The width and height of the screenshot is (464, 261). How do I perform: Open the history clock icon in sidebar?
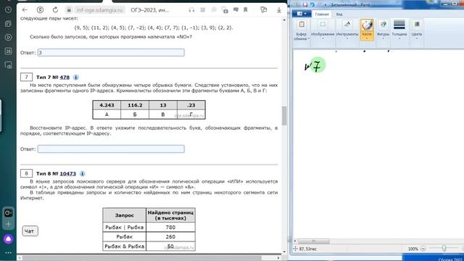click(8, 9)
